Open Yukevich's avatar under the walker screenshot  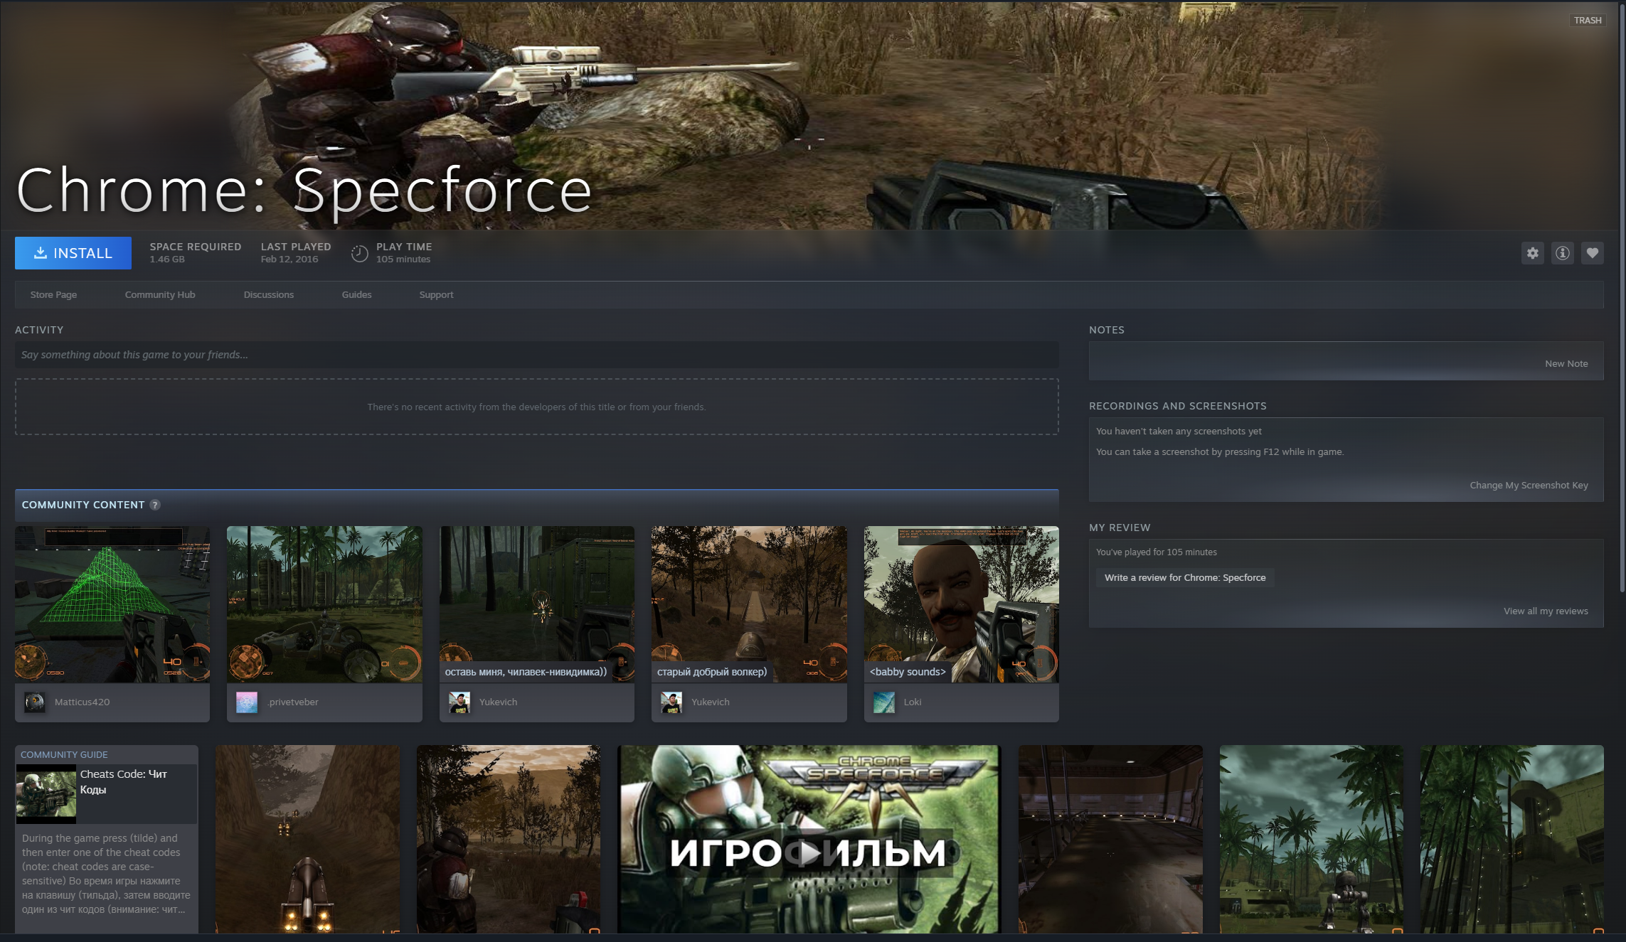coord(671,702)
